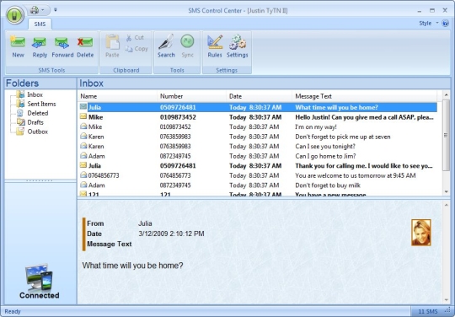Select the Sent Items folder

pyautogui.click(x=41, y=104)
